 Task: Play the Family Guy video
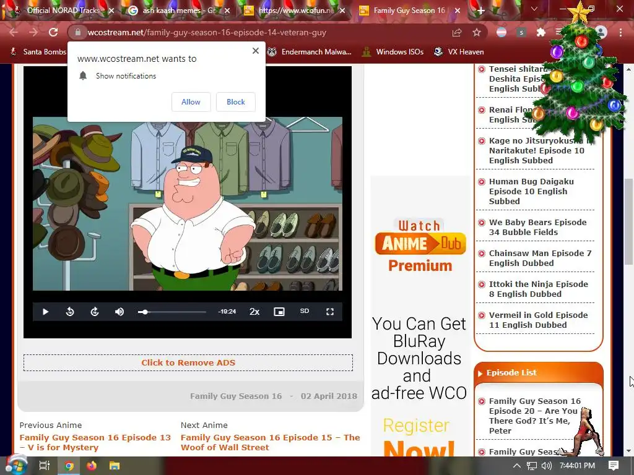(x=45, y=312)
